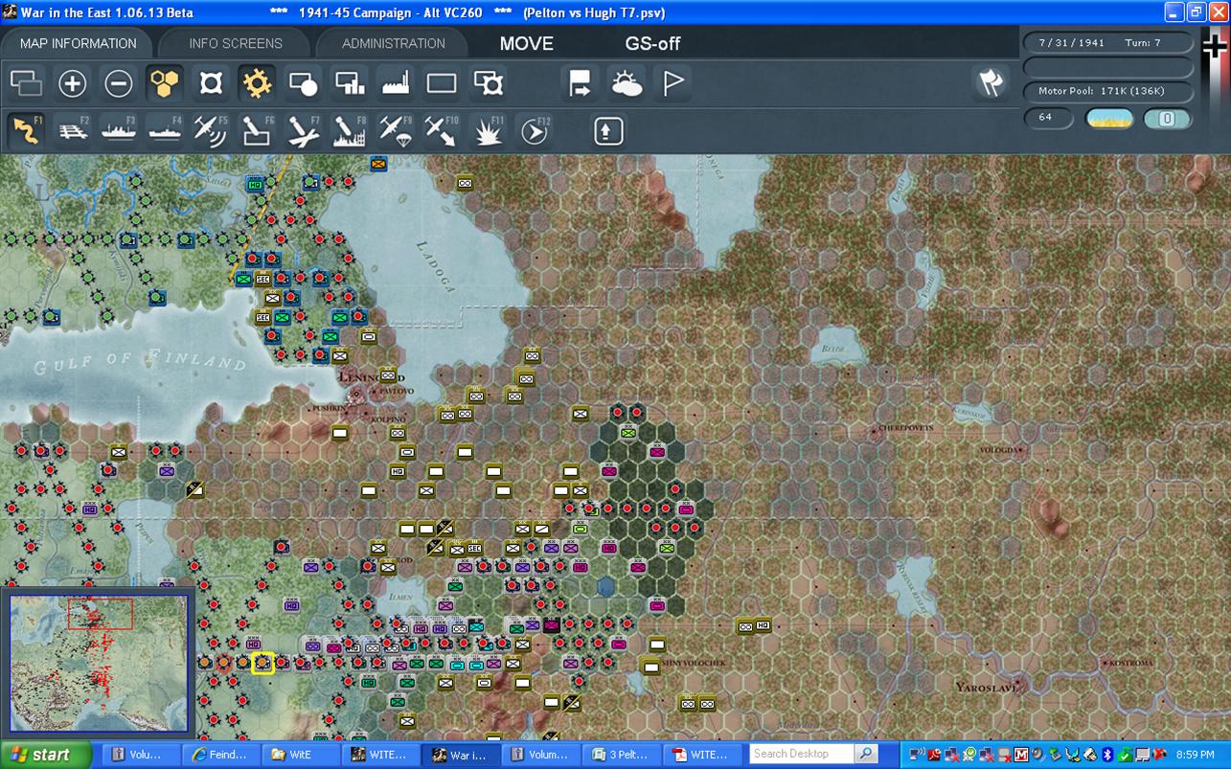Image resolution: width=1231 pixels, height=769 pixels.
Task: Select the F6 bomb unit mode
Action: coord(258,130)
